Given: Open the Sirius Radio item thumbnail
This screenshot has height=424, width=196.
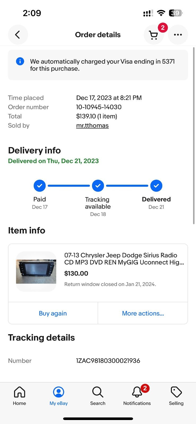Looking at the screenshot, I should tap(36, 272).
